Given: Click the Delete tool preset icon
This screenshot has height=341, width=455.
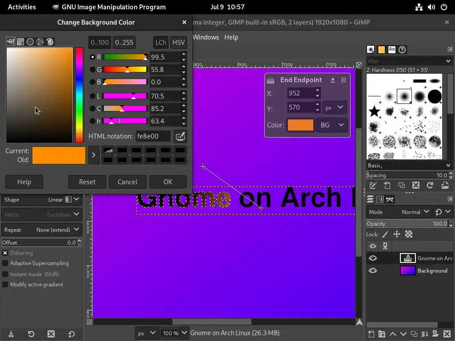Looking at the screenshot, I should [x=51, y=334].
